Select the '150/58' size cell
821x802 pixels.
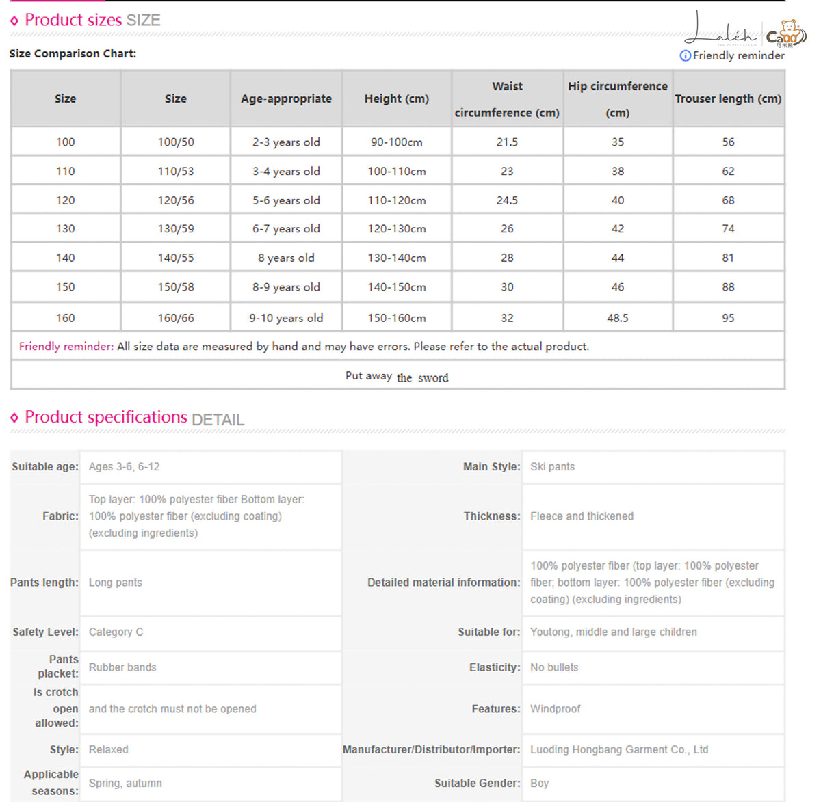pos(176,287)
